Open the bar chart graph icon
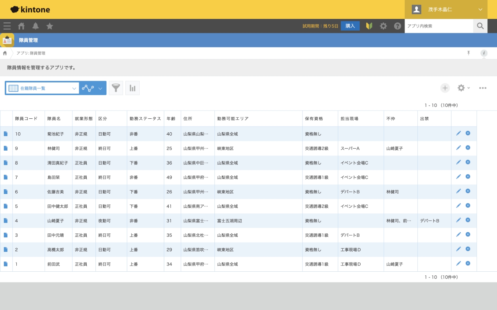 pyautogui.click(x=133, y=88)
